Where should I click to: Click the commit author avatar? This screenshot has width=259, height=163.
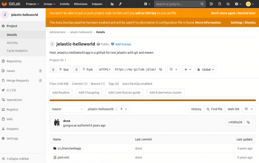pyautogui.click(x=57, y=123)
